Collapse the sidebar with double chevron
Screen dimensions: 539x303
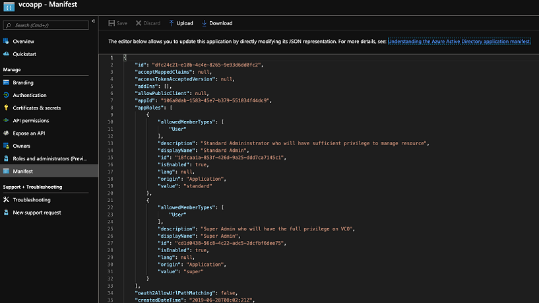pyautogui.click(x=93, y=22)
